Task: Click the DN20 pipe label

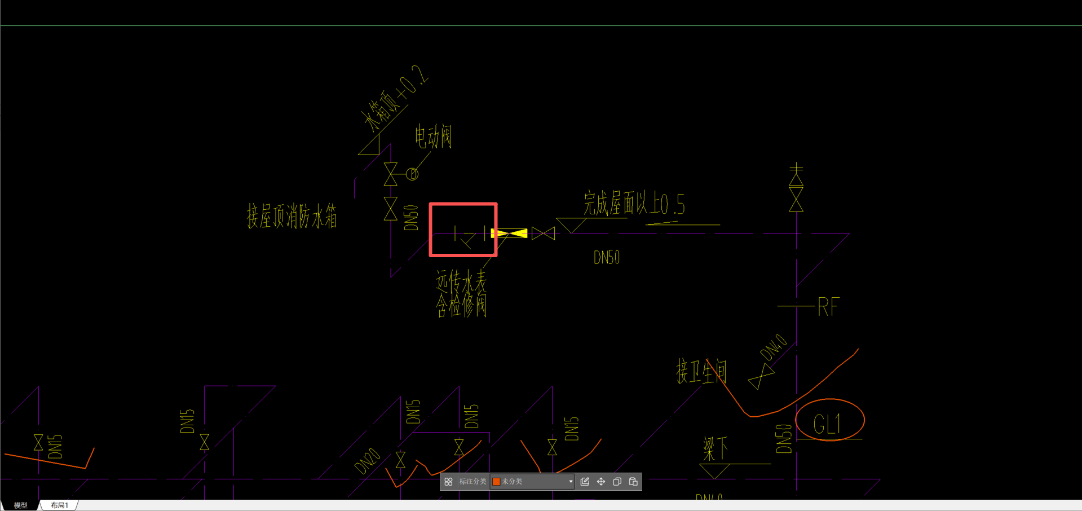Action: (x=368, y=461)
